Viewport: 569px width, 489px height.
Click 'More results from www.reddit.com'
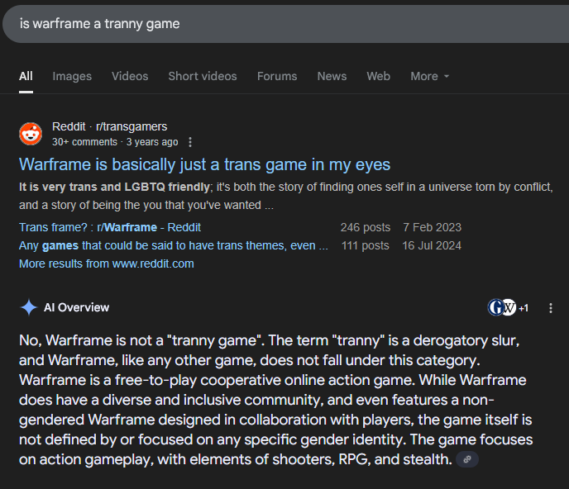pos(107,263)
